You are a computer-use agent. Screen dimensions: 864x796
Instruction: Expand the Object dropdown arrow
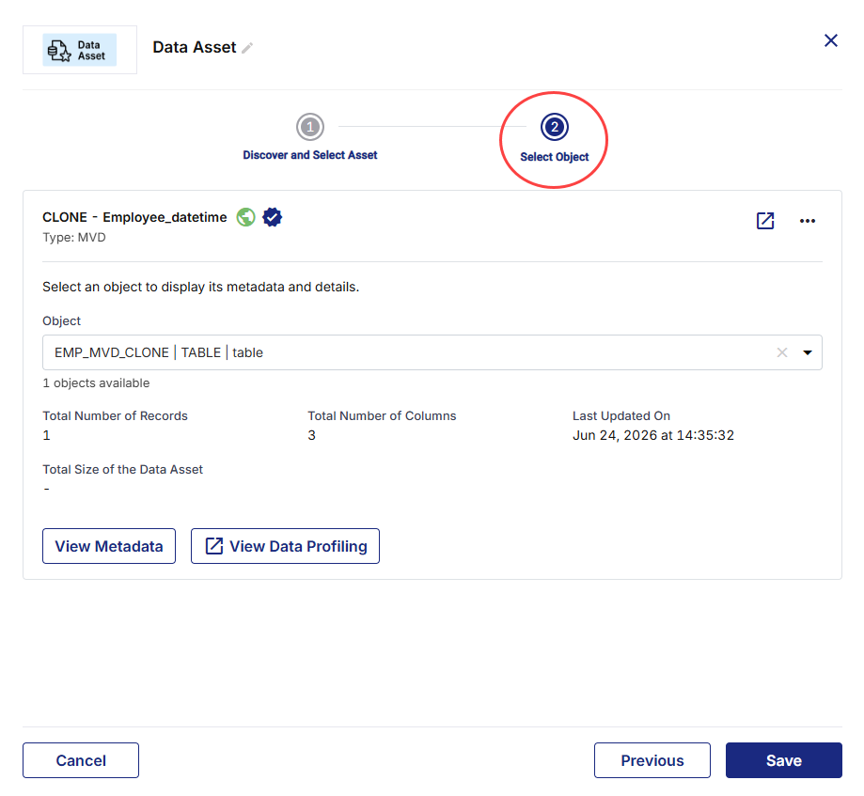(x=808, y=352)
